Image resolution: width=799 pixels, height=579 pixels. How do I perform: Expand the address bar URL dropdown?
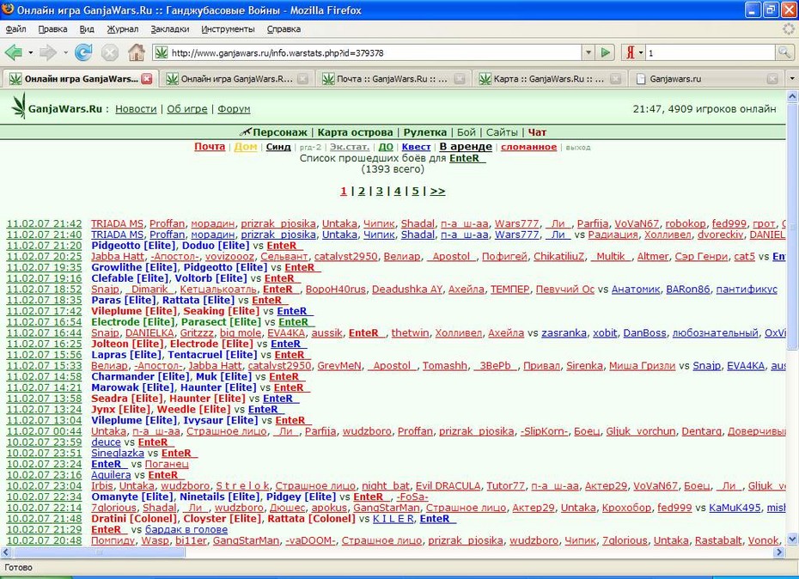(x=589, y=52)
